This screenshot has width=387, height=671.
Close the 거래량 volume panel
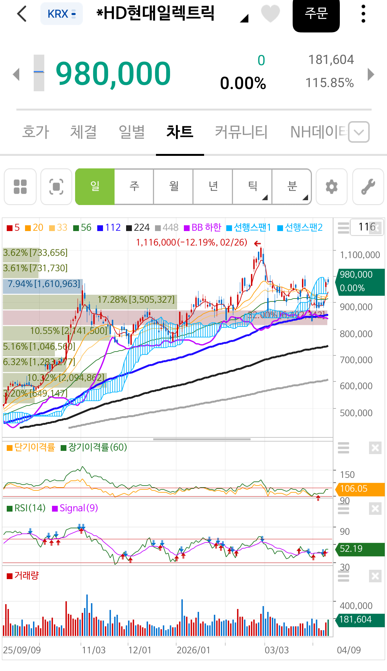point(375,576)
